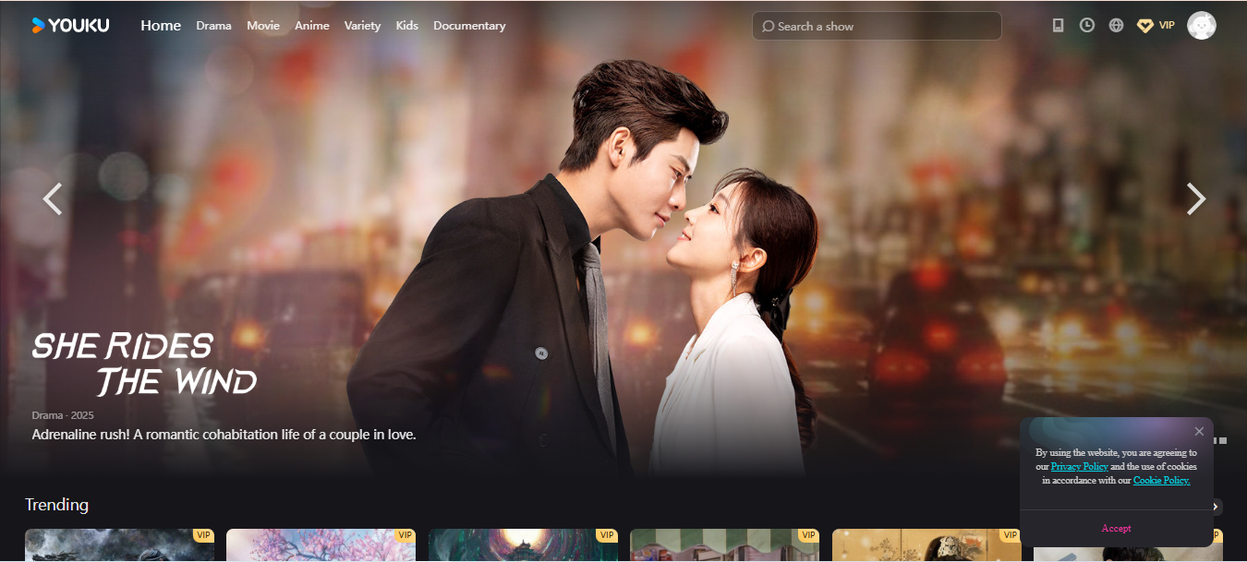The height and width of the screenshot is (562, 1247).
Task: Click the YOUKU logo
Action: [70, 26]
